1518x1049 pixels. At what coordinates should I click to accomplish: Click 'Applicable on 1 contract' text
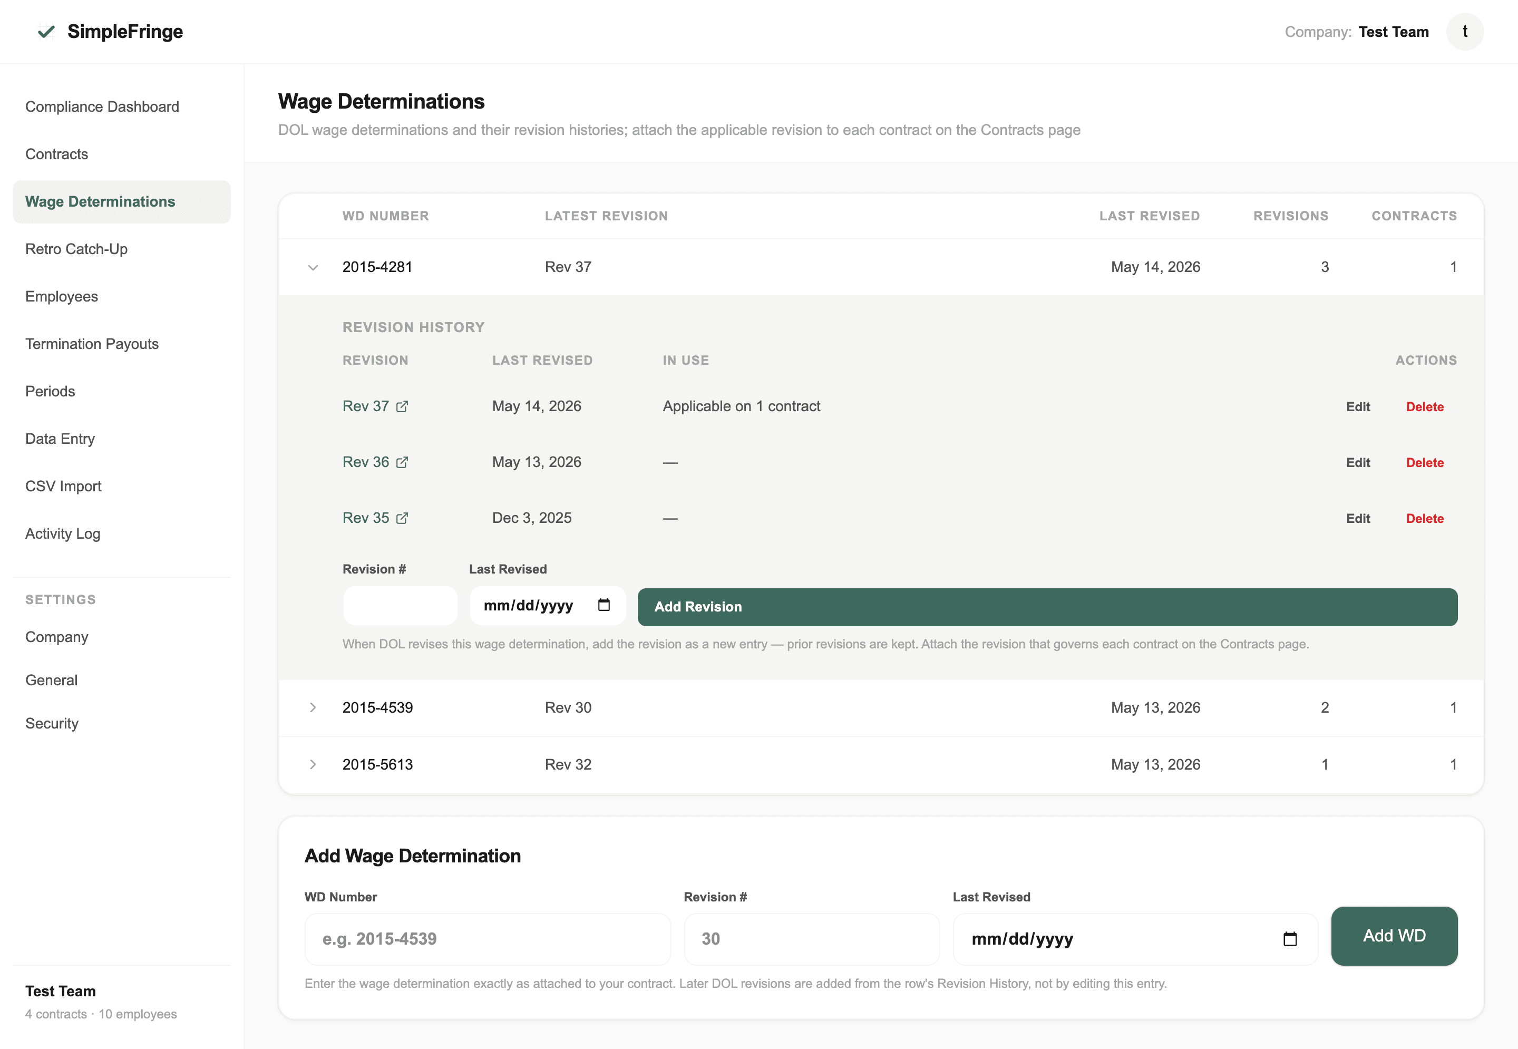[741, 406]
